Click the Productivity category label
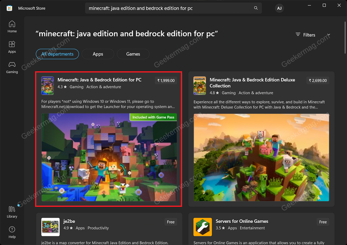Viewport: 347px width, 245px height. coord(98,228)
